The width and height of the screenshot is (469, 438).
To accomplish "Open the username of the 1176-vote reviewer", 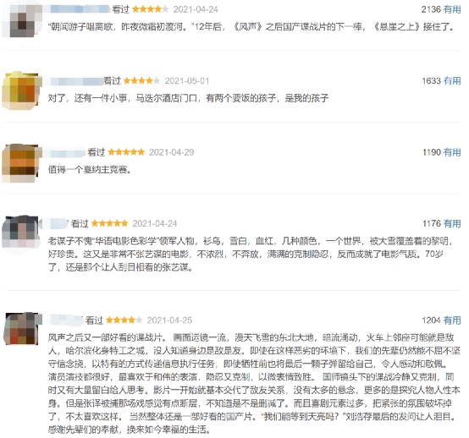I will pyautogui.click(x=57, y=223).
